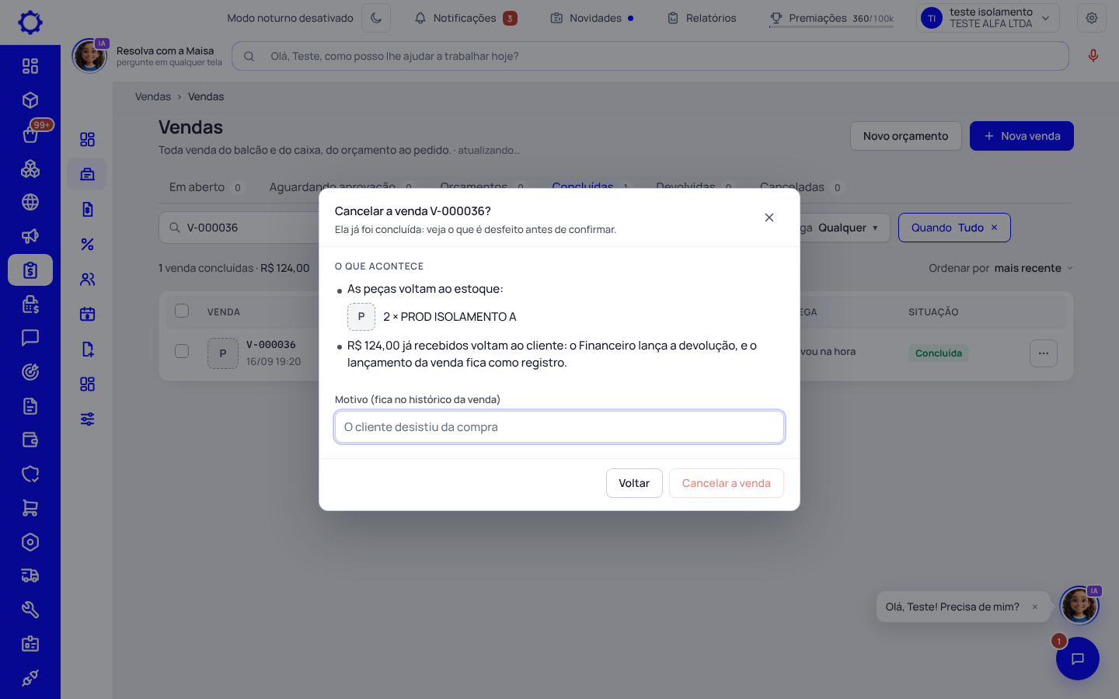Confirm with the Cancelar a venda button
Image resolution: width=1119 pixels, height=699 pixels.
(x=727, y=483)
